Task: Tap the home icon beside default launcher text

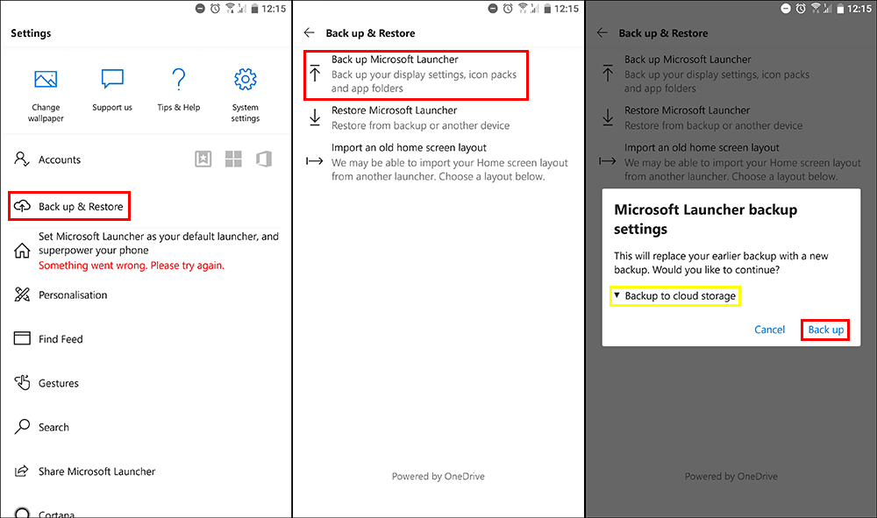Action: coord(22,251)
